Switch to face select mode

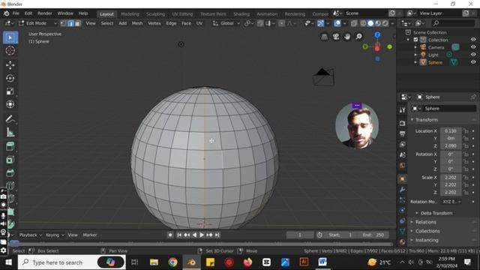coord(78,23)
